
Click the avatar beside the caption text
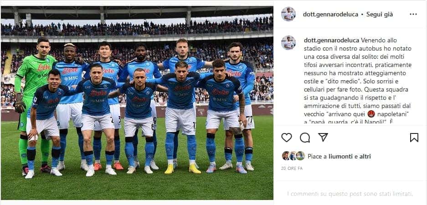[288, 43]
